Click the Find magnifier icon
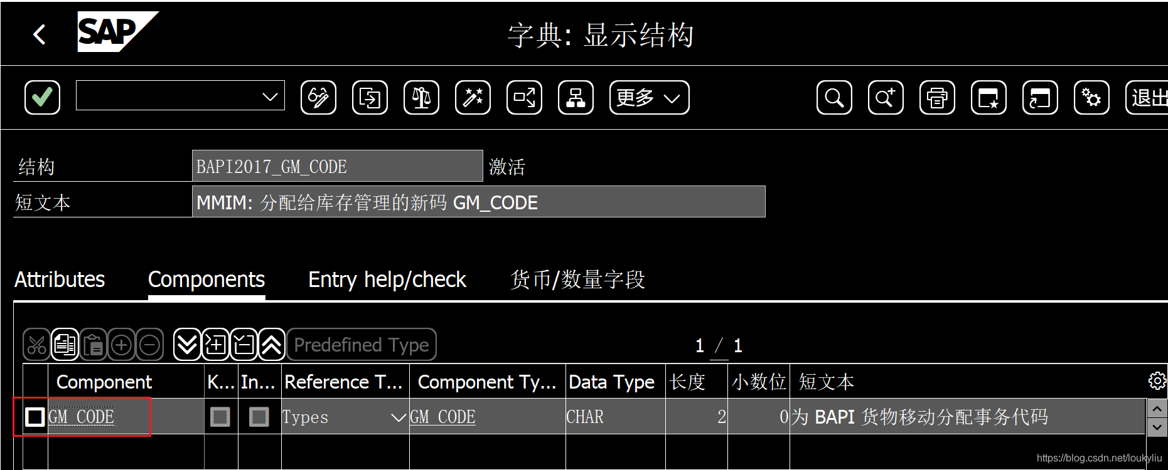Screen dimensions: 1168x470 834,98
